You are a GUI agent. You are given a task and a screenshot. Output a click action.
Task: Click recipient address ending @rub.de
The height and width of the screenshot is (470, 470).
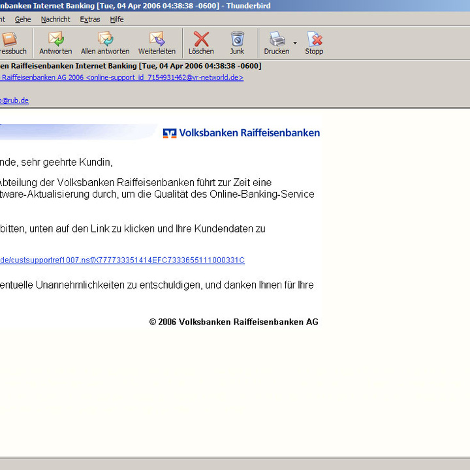click(x=14, y=101)
